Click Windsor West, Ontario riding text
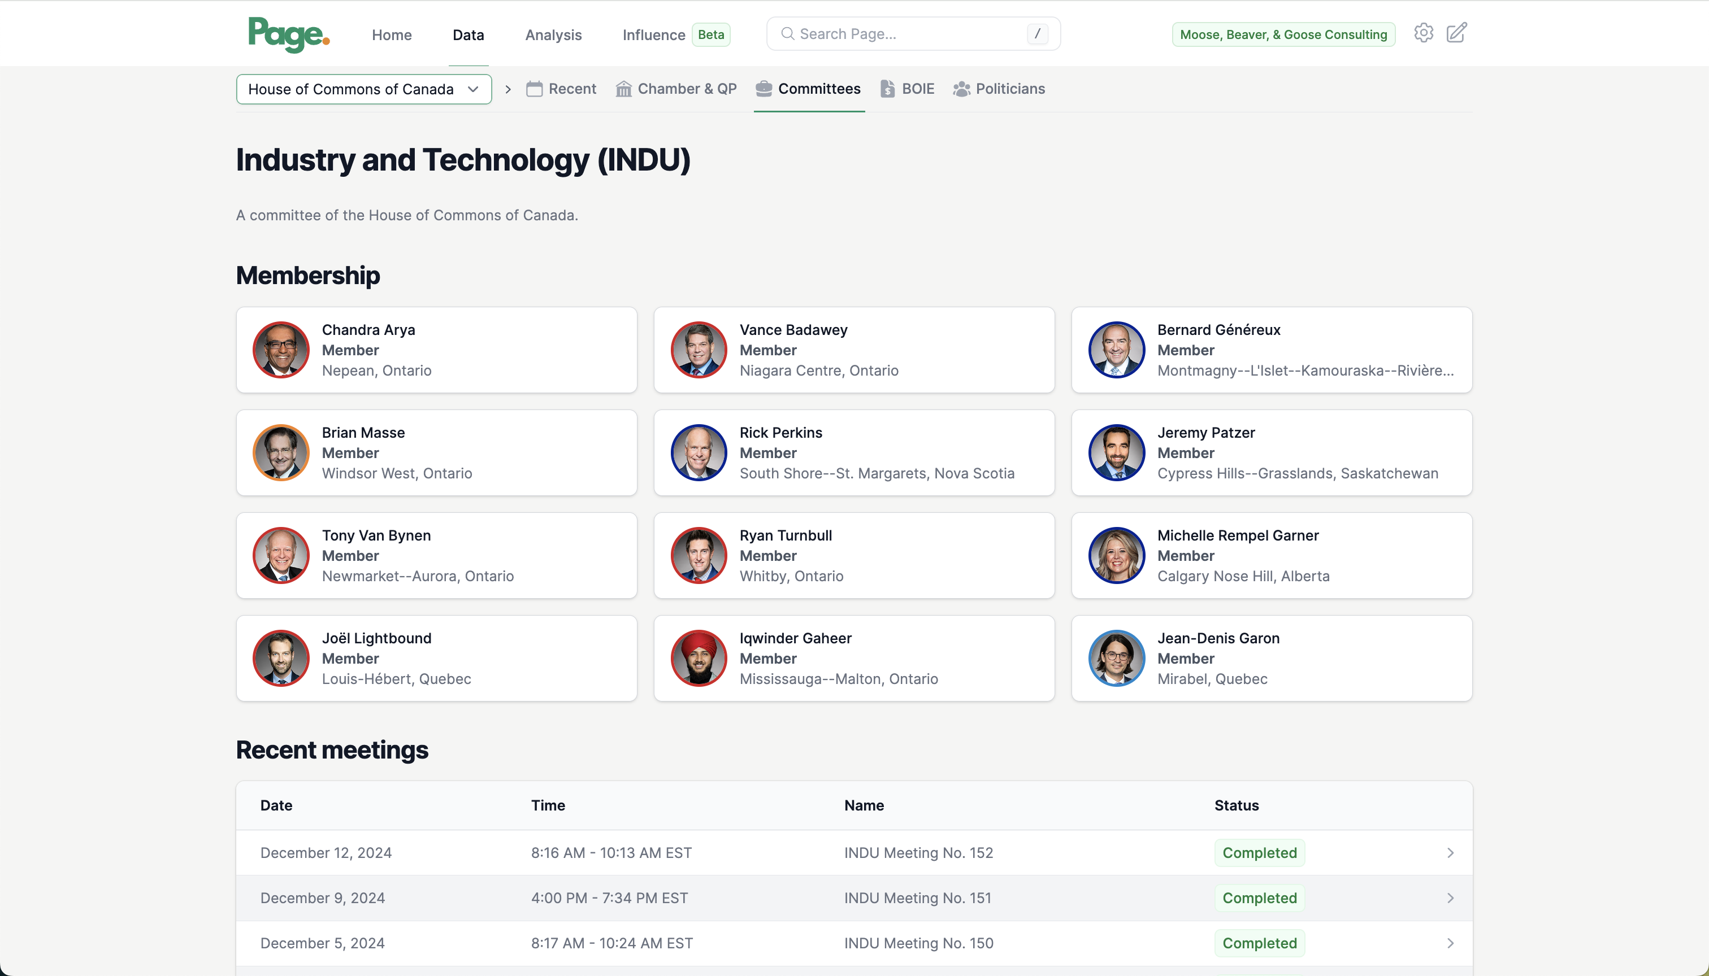Viewport: 1709px width, 976px height. tap(397, 473)
